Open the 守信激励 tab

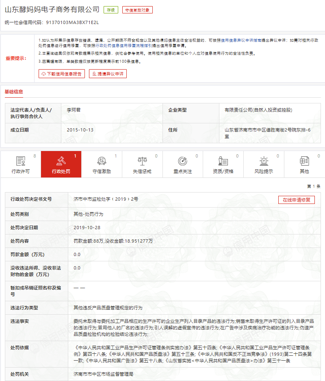coord(101,164)
